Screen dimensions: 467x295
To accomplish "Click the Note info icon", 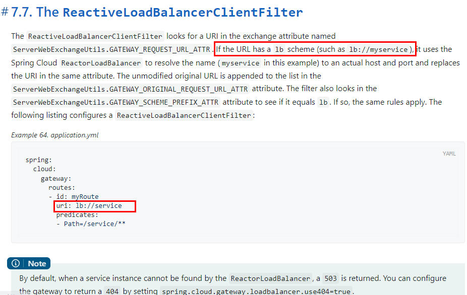I will tap(16, 263).
